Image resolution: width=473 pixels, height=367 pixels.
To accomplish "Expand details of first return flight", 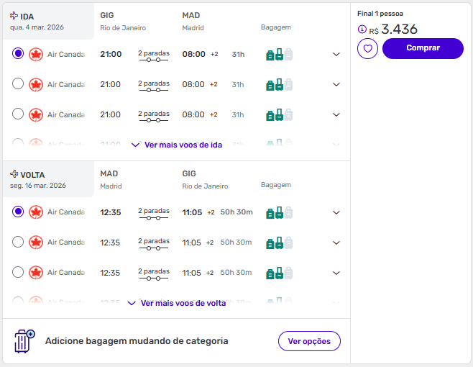I will (336, 212).
